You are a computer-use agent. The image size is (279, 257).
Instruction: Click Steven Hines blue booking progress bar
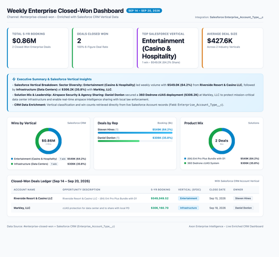coord(135,133)
